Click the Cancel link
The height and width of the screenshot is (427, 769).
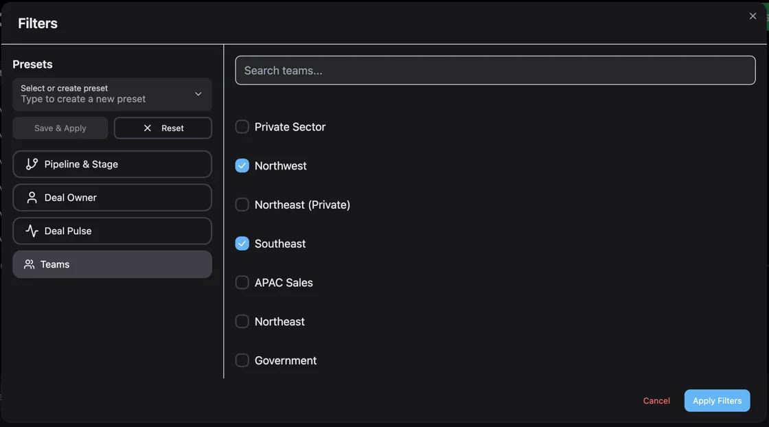pos(656,400)
